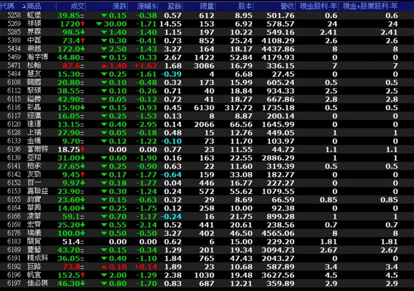Click percent change -2.95 of 達運
This screenshot has height=291, width=414.
click(x=147, y=125)
